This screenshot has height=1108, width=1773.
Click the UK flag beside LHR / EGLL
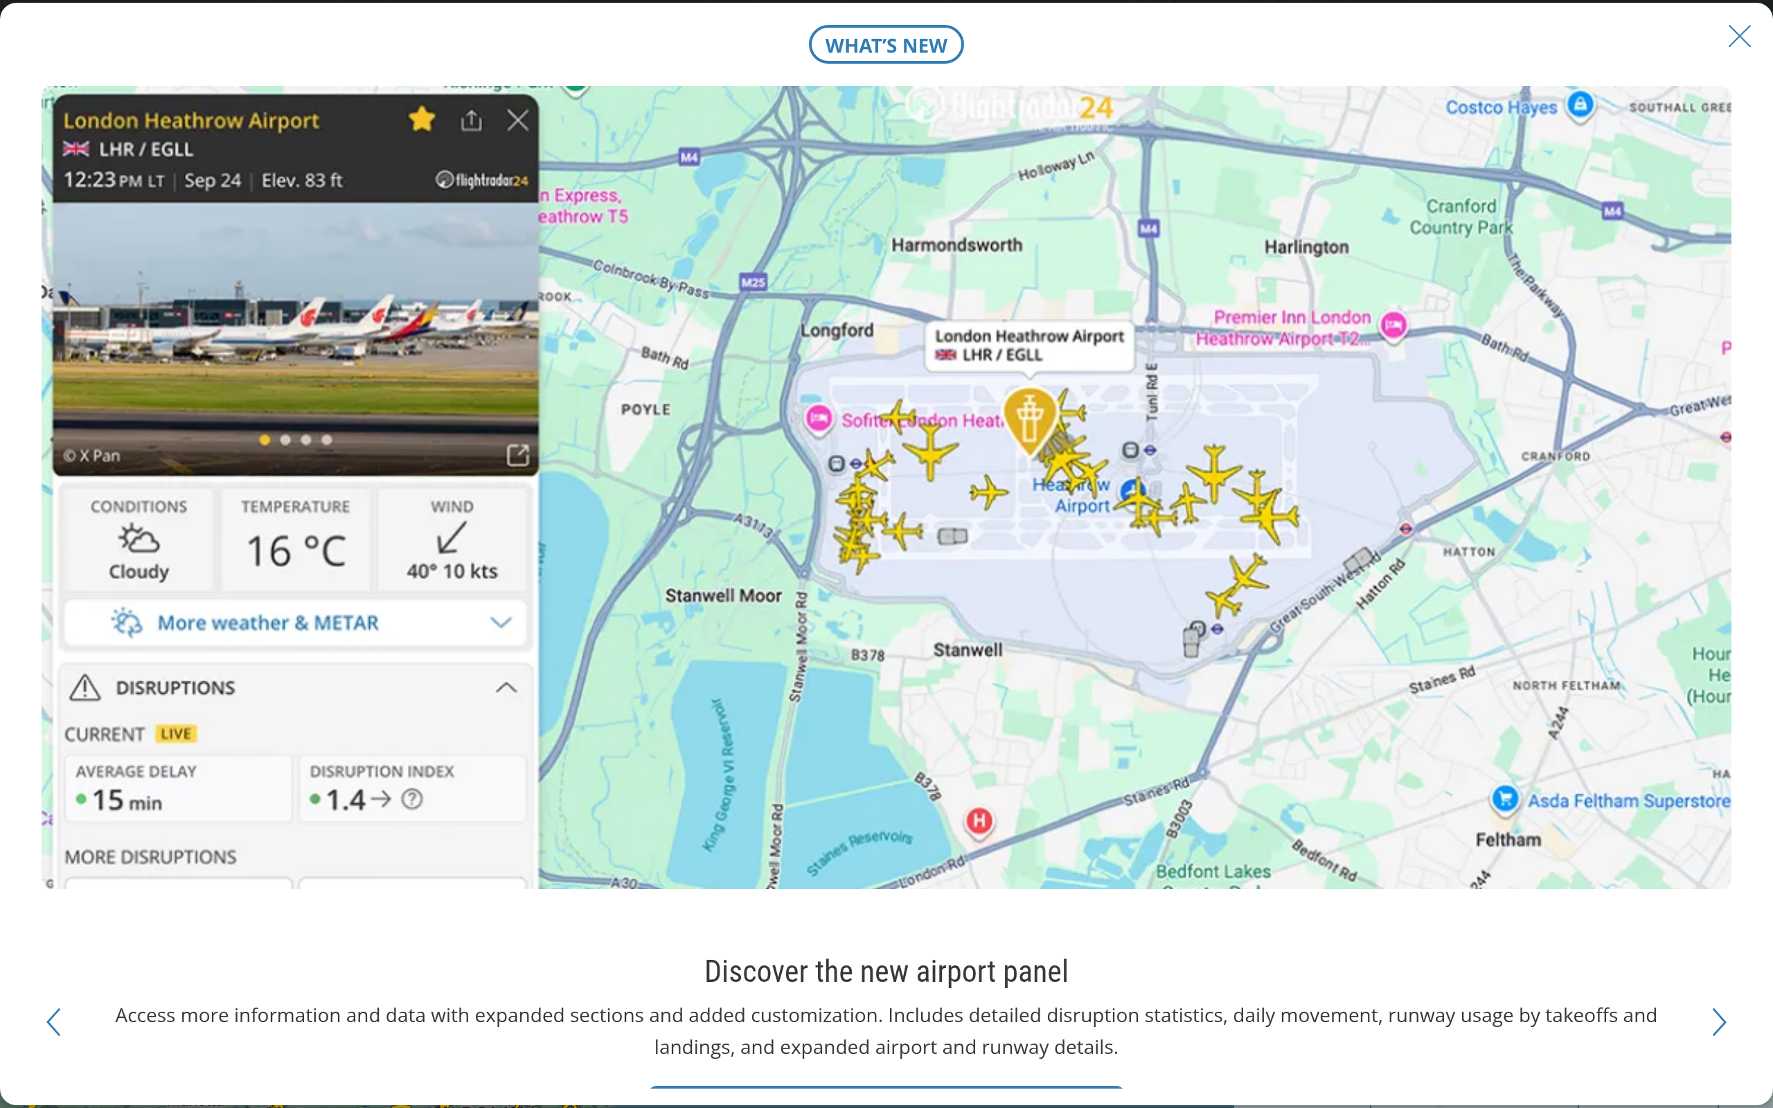(x=75, y=149)
